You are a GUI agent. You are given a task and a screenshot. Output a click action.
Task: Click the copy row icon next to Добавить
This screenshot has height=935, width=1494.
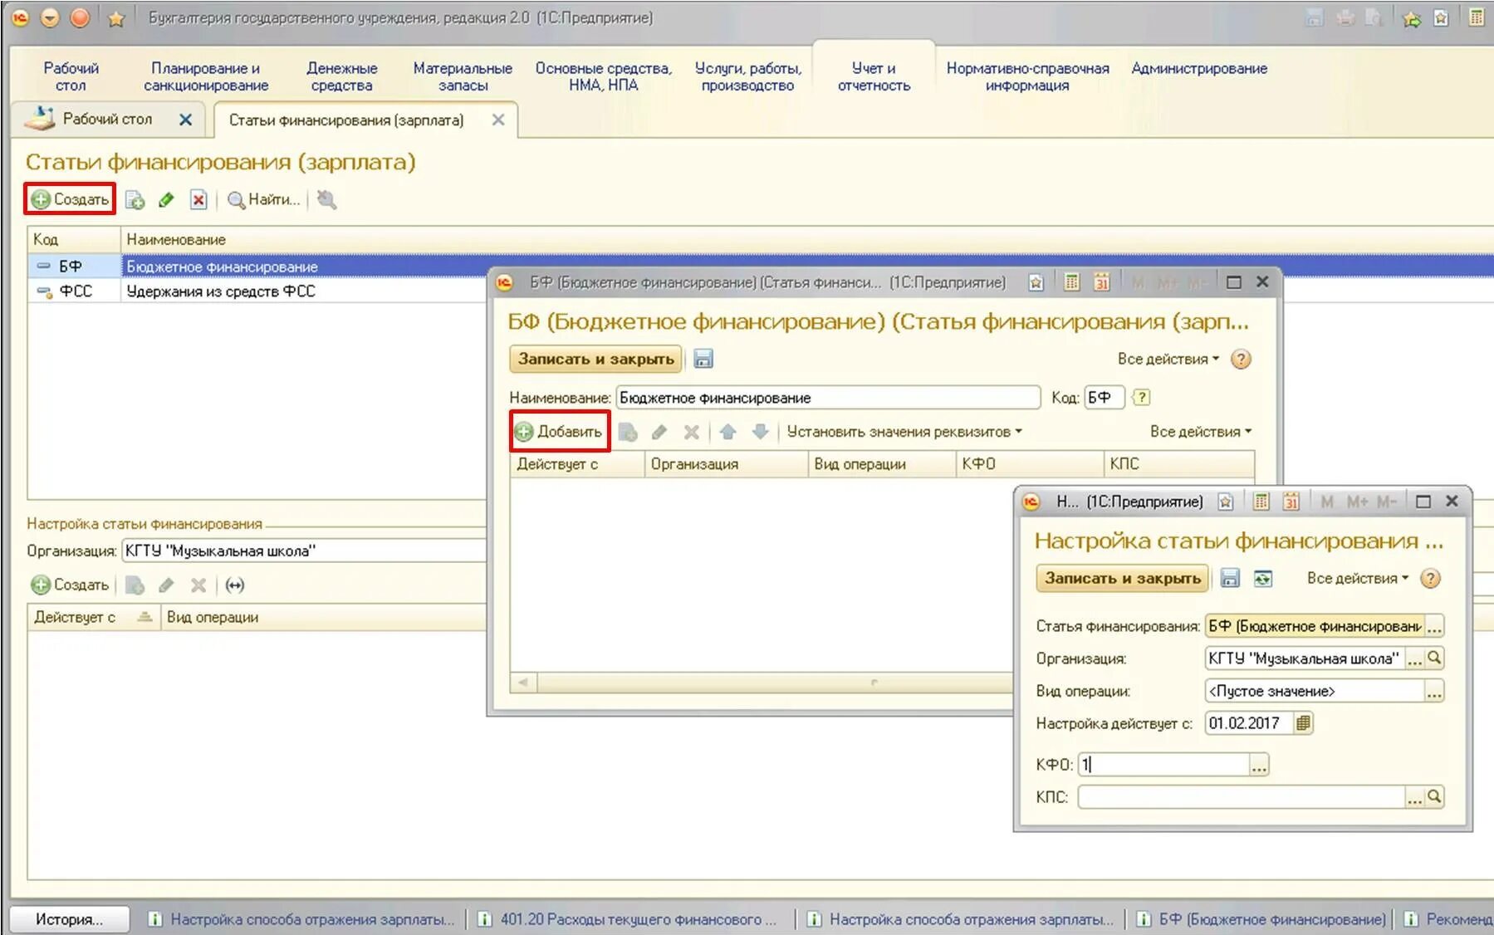point(628,432)
